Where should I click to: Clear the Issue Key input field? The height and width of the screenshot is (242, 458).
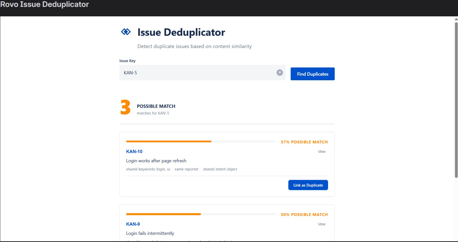[x=280, y=73]
